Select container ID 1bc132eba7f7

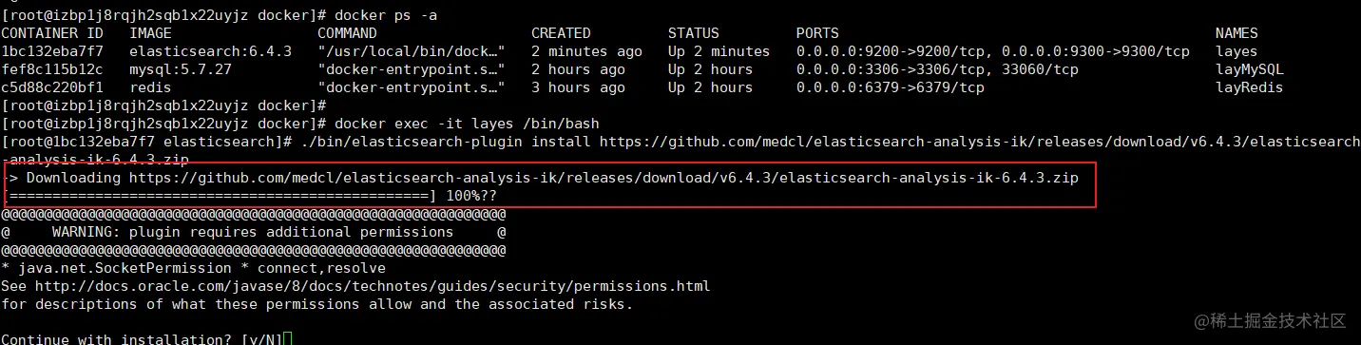[x=52, y=51]
